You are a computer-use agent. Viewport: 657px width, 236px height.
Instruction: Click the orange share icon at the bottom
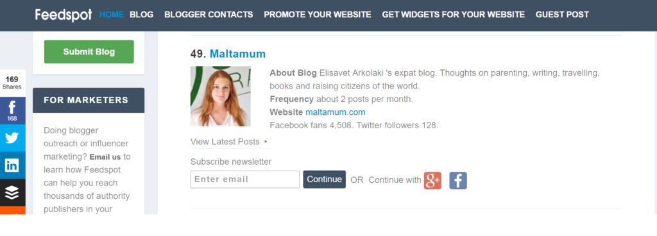pos(12,210)
